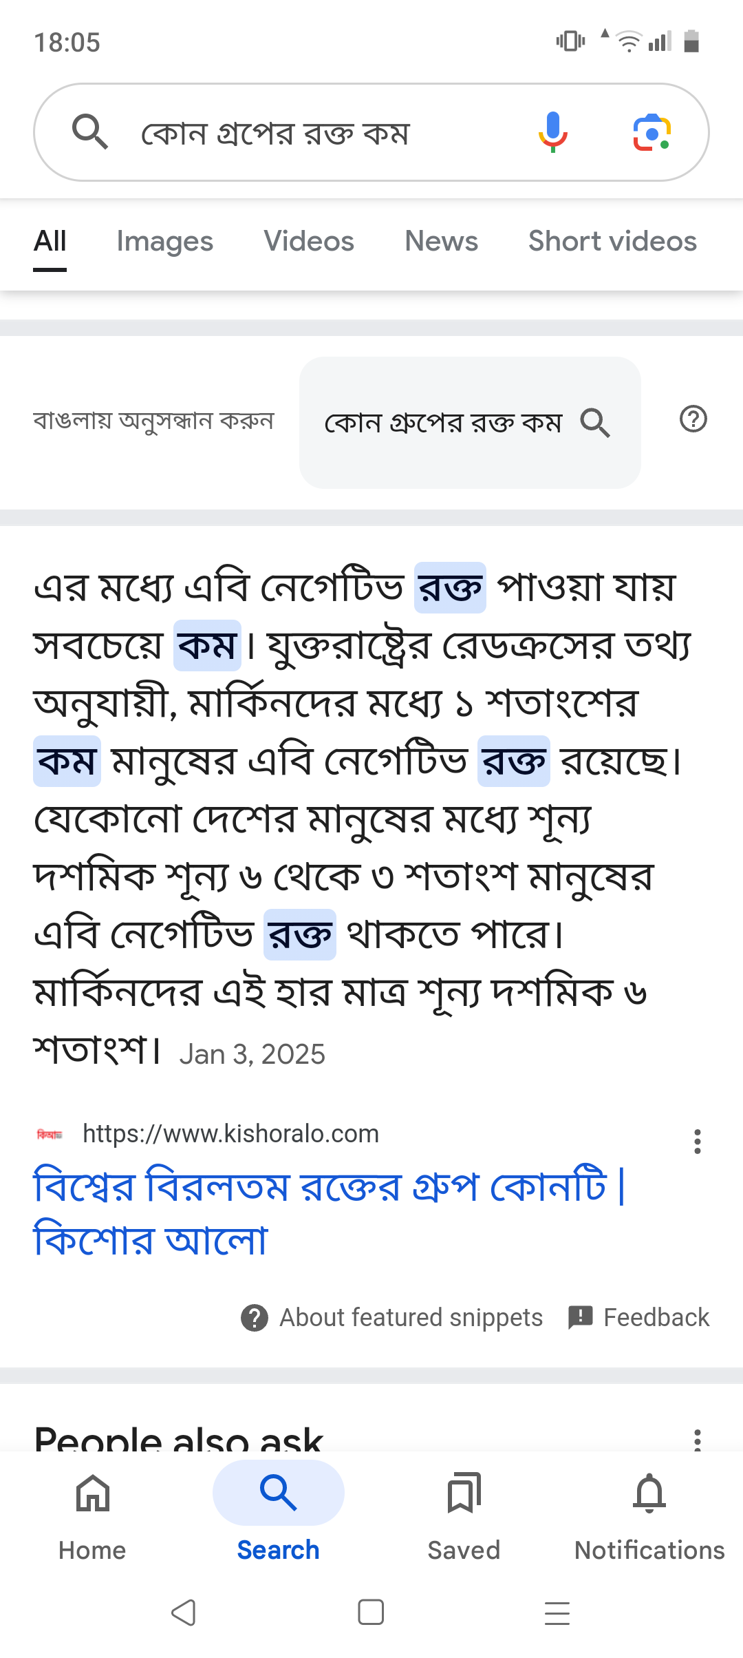Tap magnifier icon in Bangla search suggestion chip
Viewport: 743px width, 1658px height.
[x=595, y=422]
